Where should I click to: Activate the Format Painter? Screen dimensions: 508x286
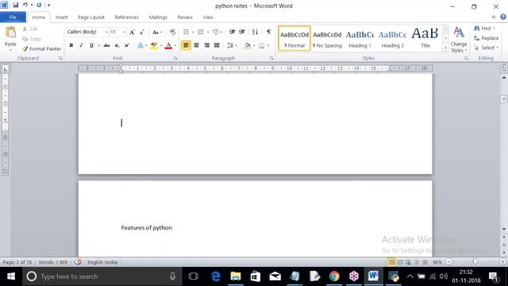42,48
